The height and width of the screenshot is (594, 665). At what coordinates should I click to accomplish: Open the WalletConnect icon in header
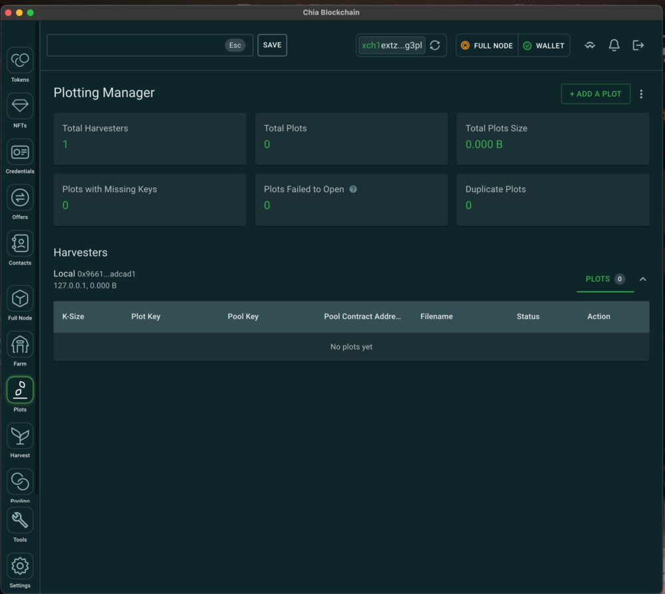pyautogui.click(x=590, y=45)
